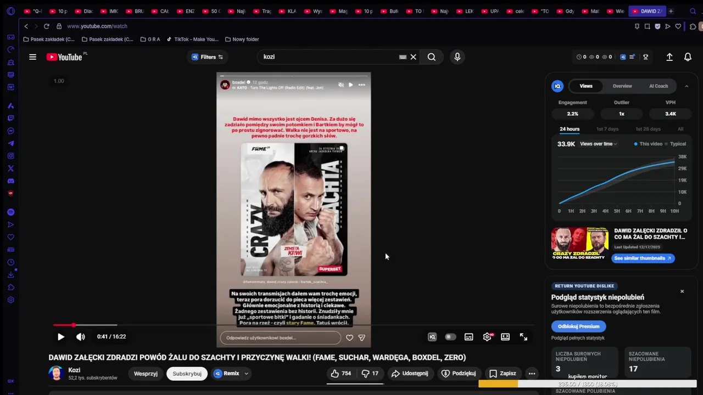Open more actions menu below the video
This screenshot has height=395, width=703.
pos(532,374)
